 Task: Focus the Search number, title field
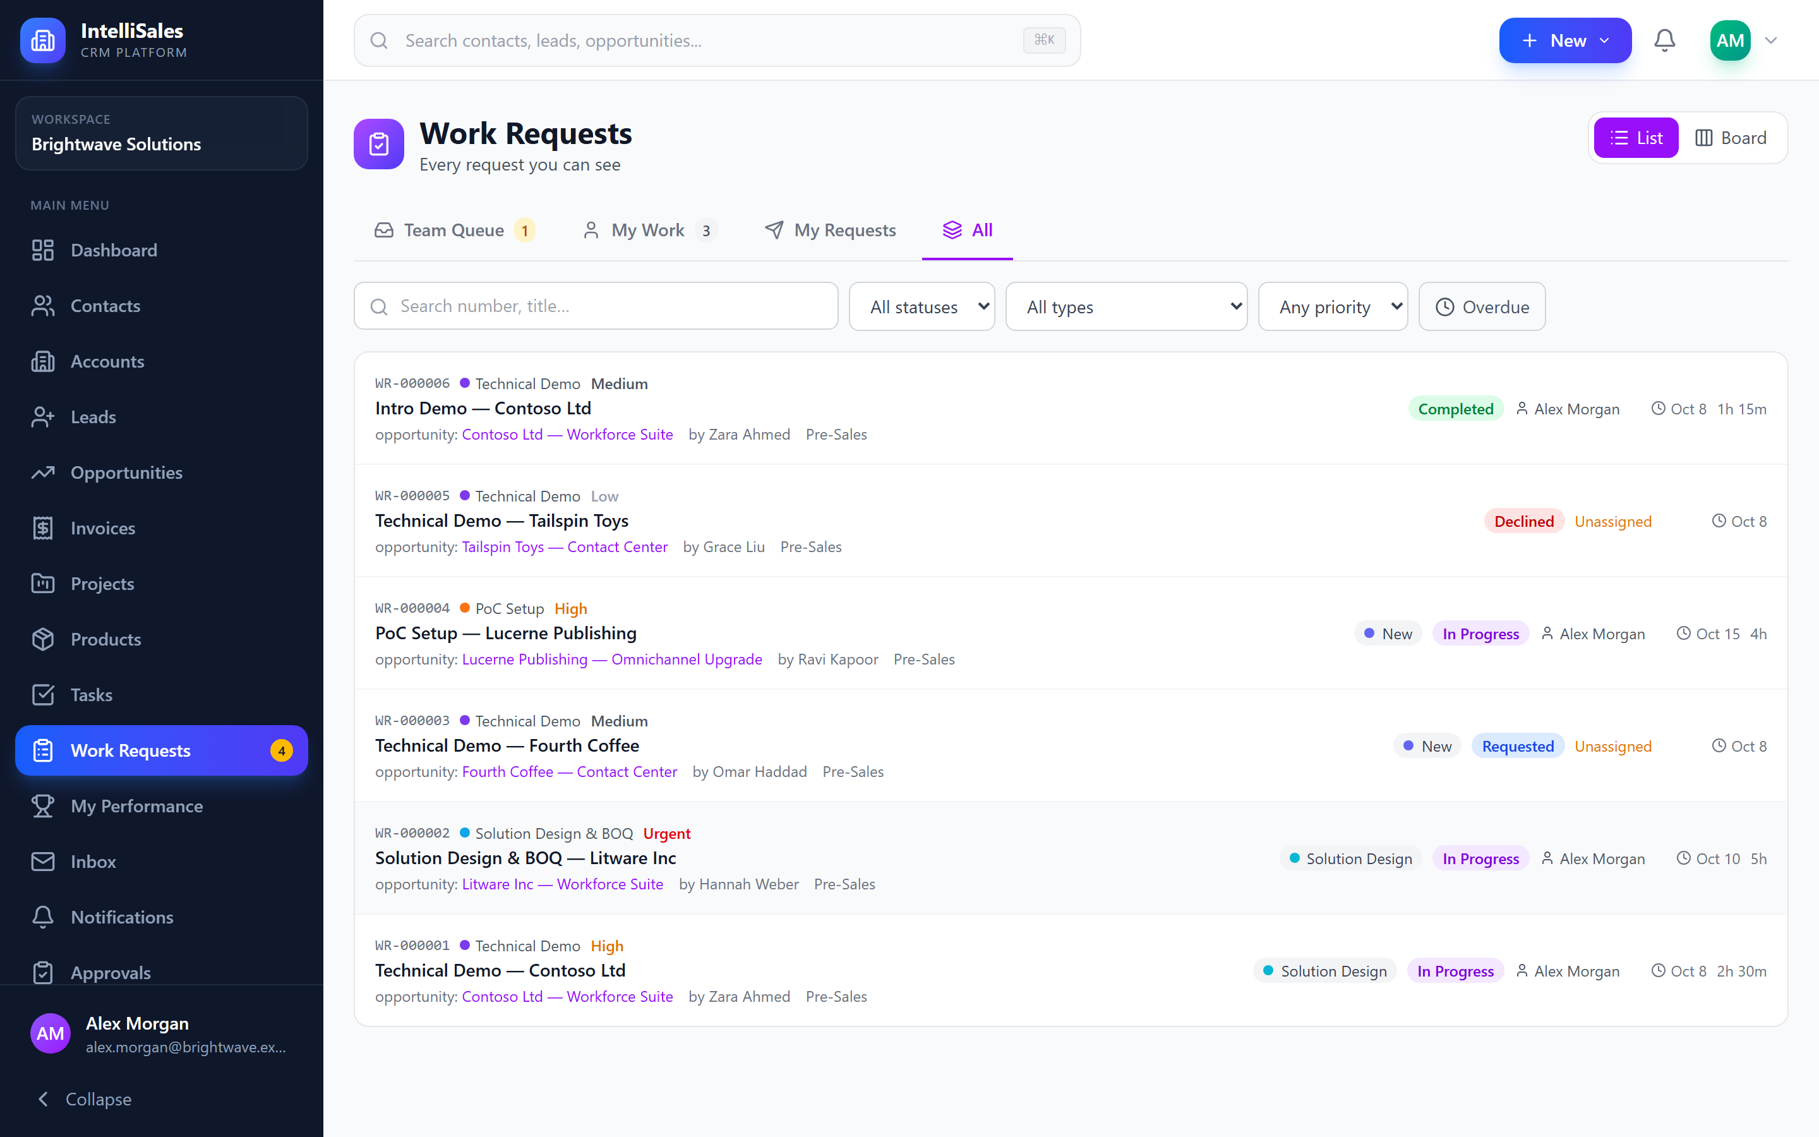596,306
